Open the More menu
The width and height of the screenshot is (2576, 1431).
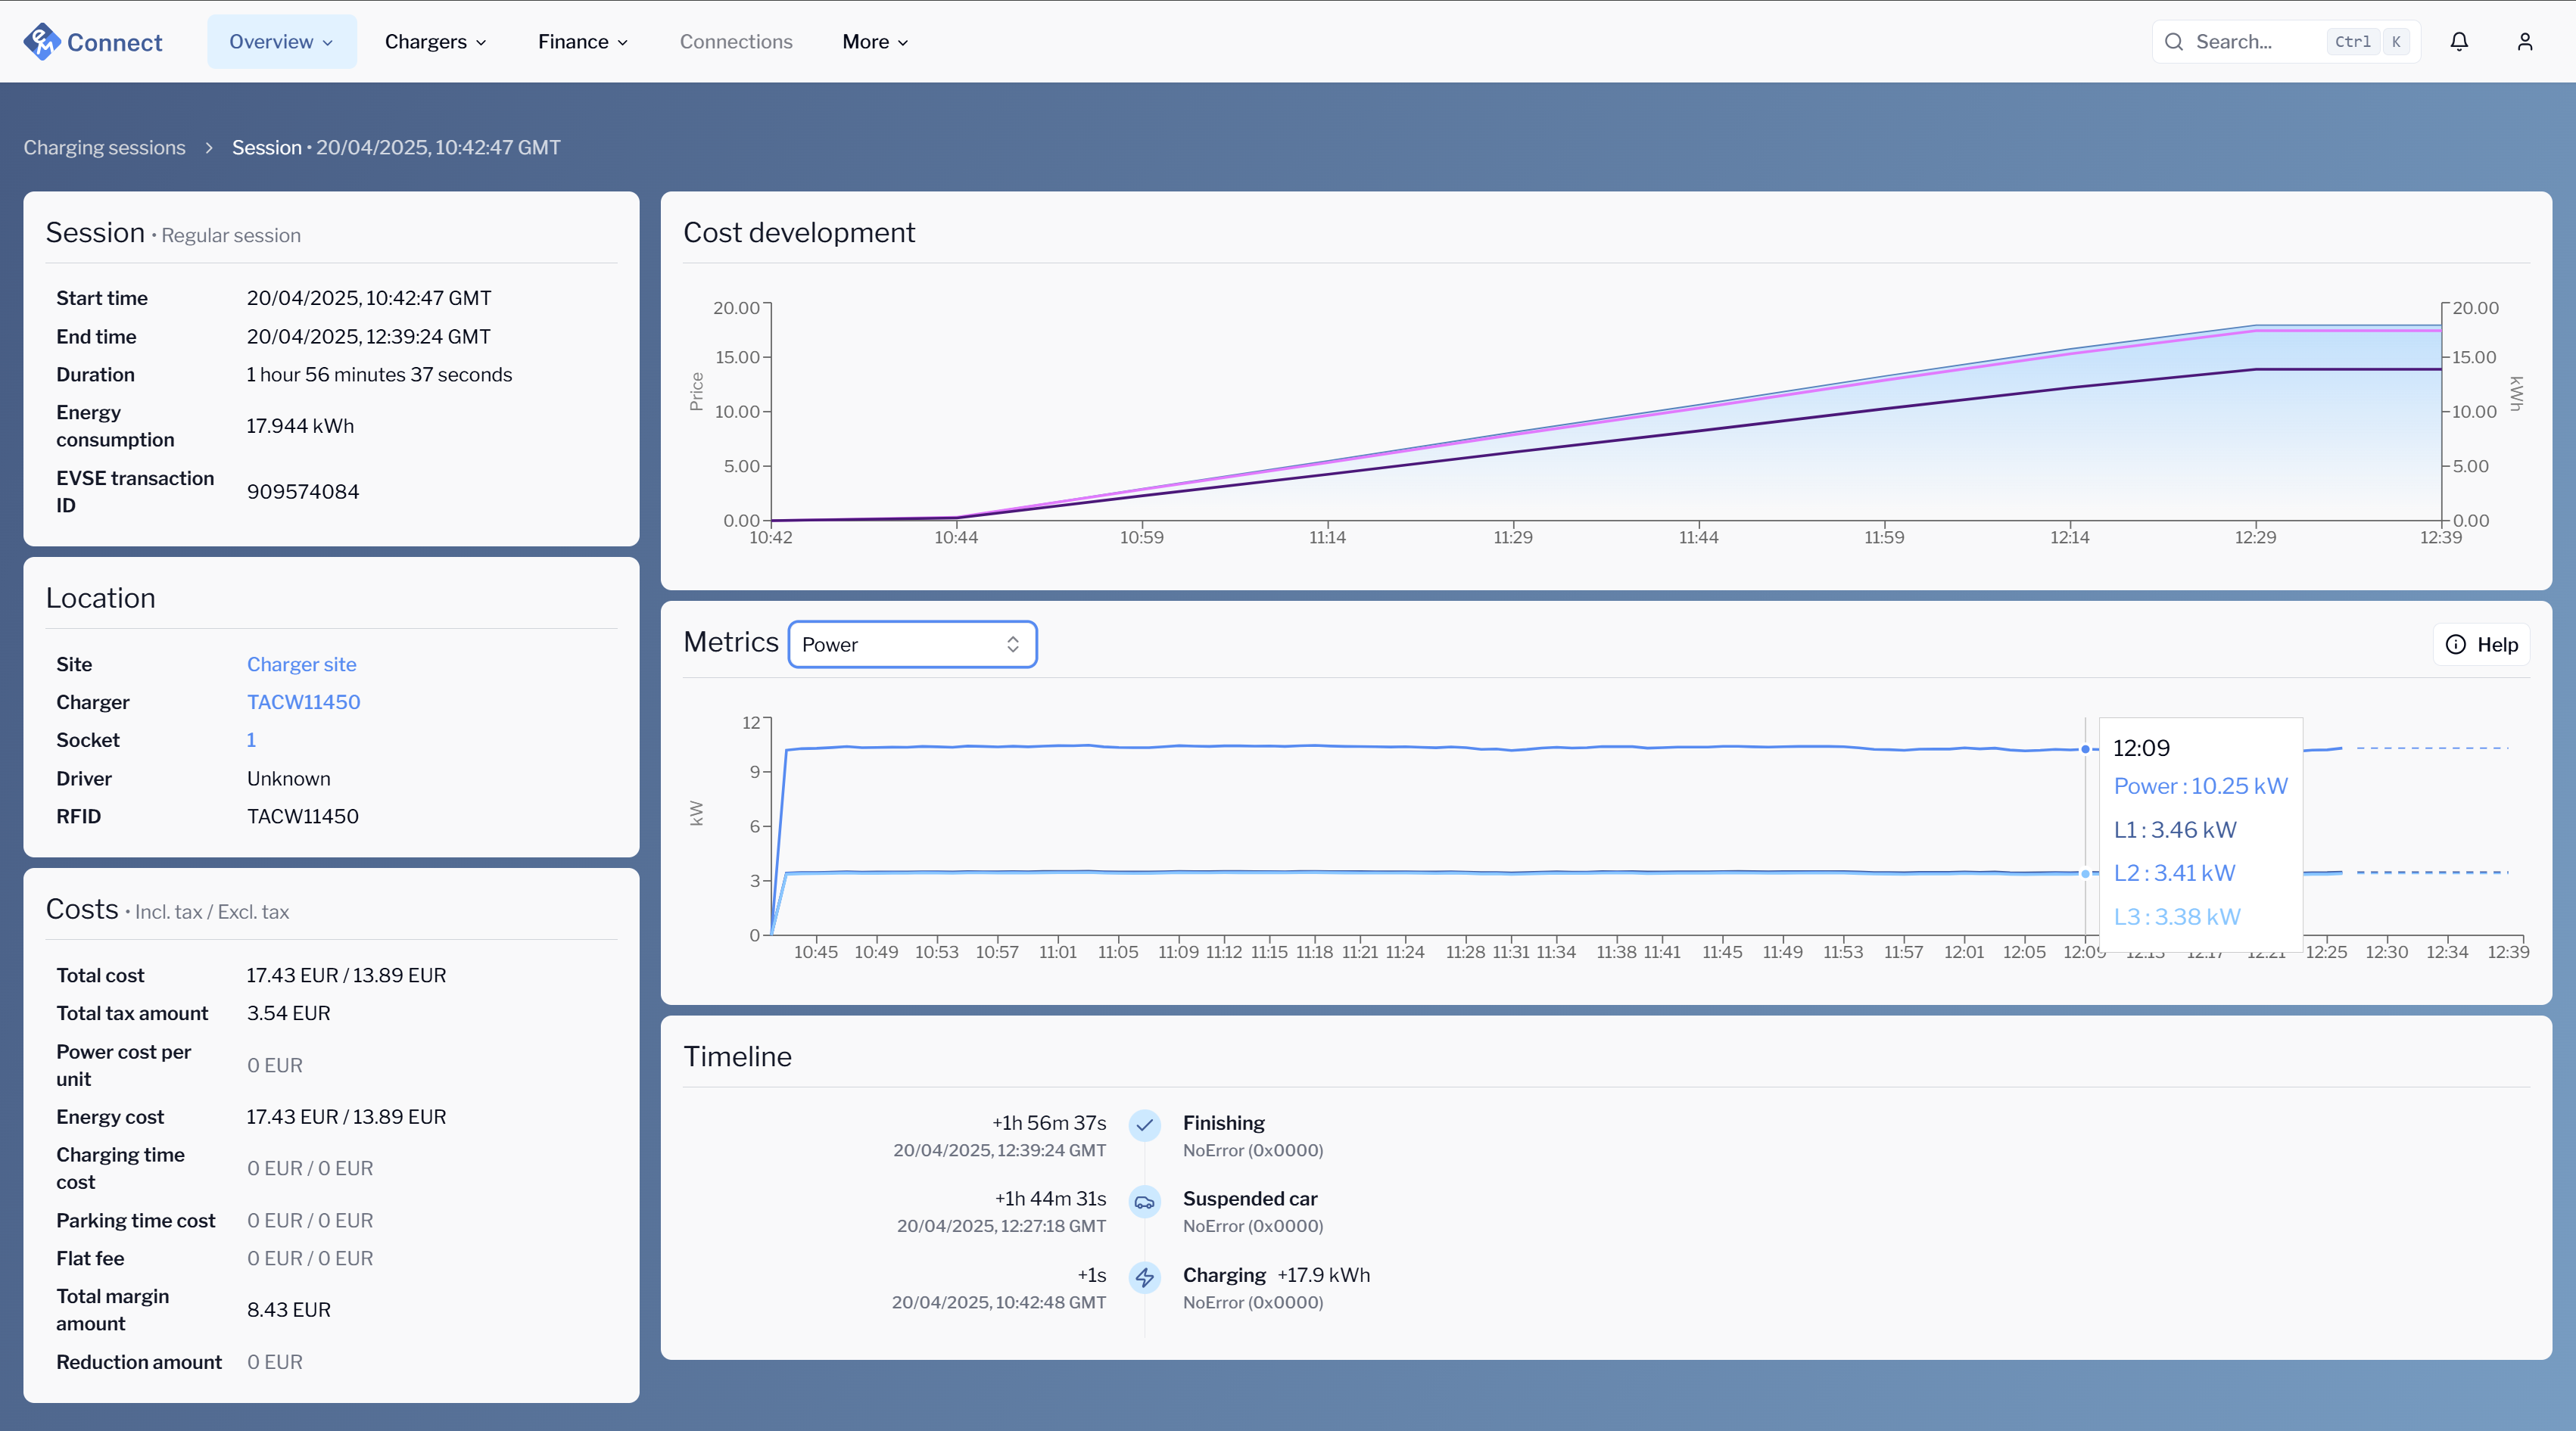tap(873, 41)
